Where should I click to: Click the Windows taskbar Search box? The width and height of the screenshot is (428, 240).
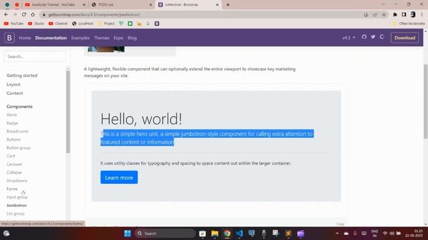pyautogui.click(x=165, y=233)
